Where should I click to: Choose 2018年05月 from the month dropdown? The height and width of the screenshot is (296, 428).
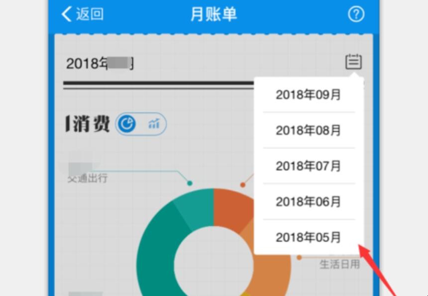coord(308,237)
